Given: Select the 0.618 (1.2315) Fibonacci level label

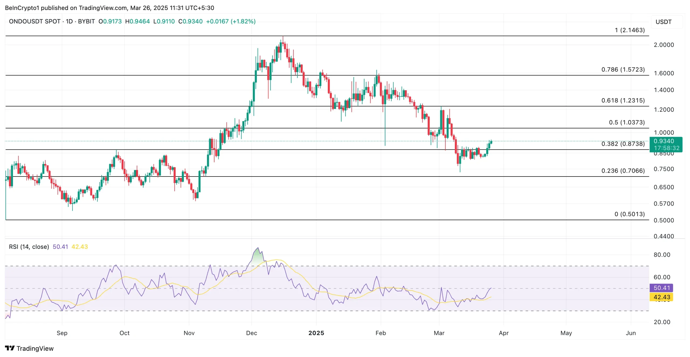Looking at the screenshot, I should pos(623,100).
